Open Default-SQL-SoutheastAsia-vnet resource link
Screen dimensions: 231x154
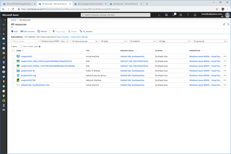click(x=35, y=85)
